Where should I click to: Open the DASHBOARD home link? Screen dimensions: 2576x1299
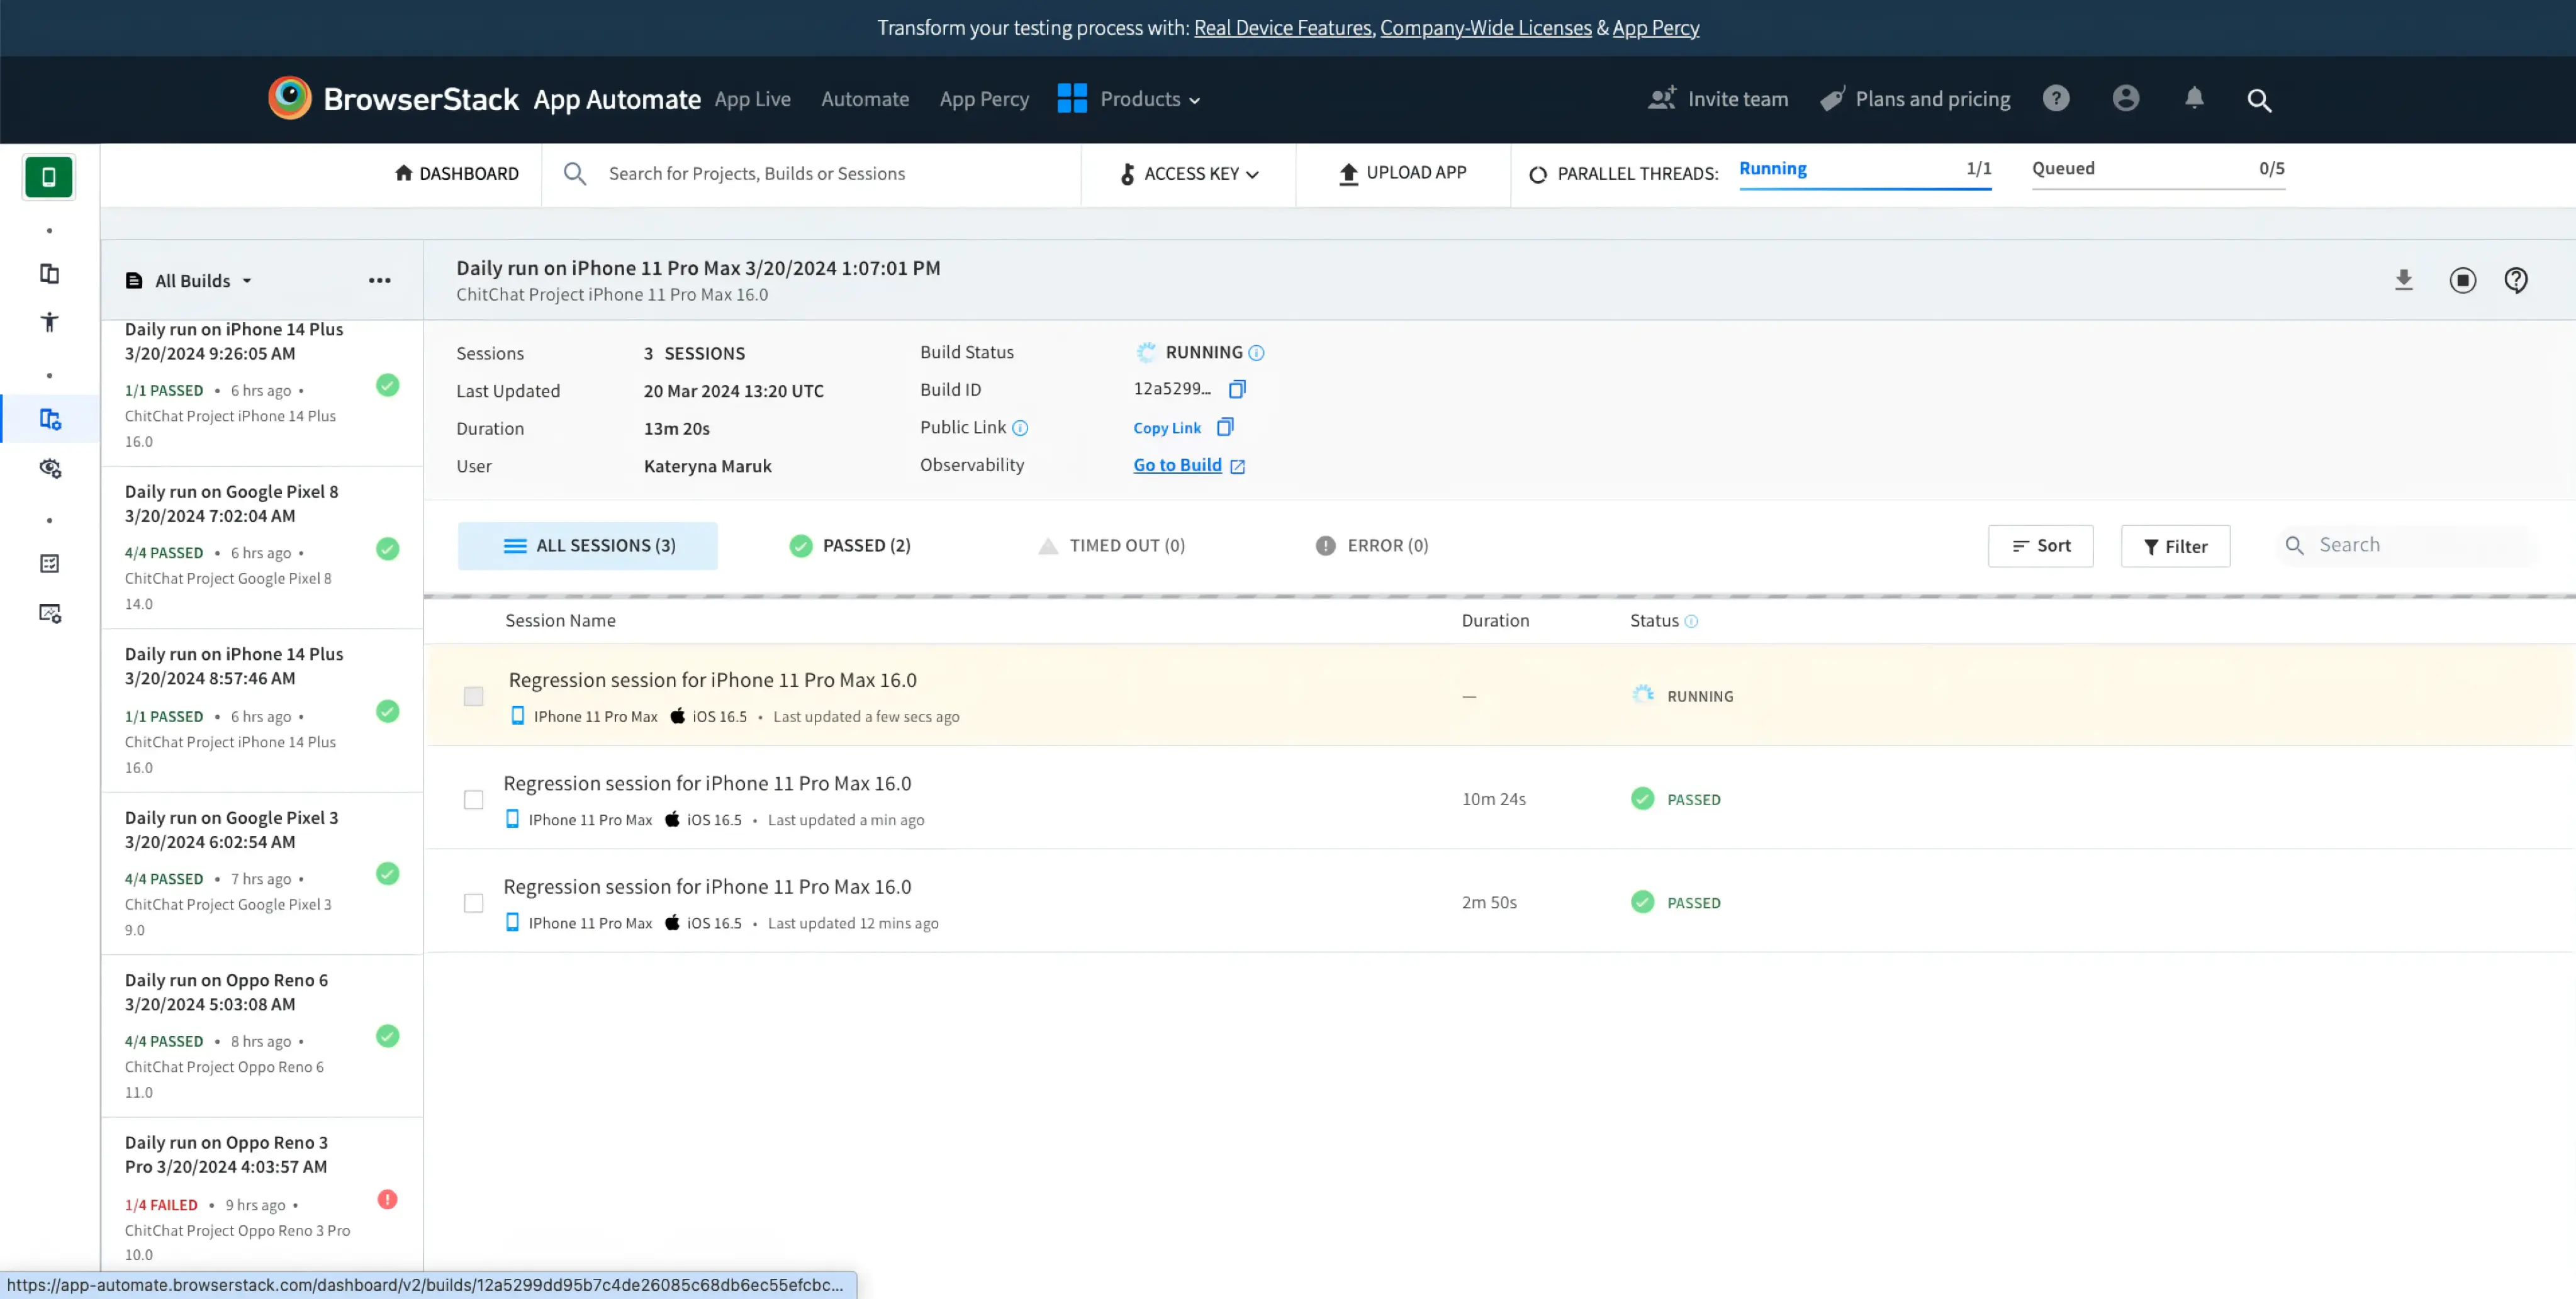(x=457, y=174)
